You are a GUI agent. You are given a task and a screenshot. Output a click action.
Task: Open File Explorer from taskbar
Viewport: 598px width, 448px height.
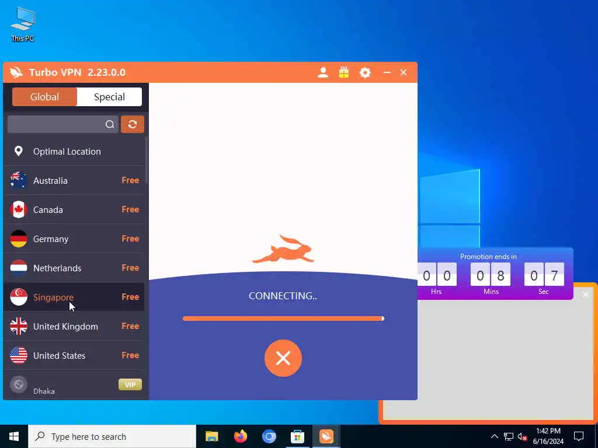(x=211, y=436)
